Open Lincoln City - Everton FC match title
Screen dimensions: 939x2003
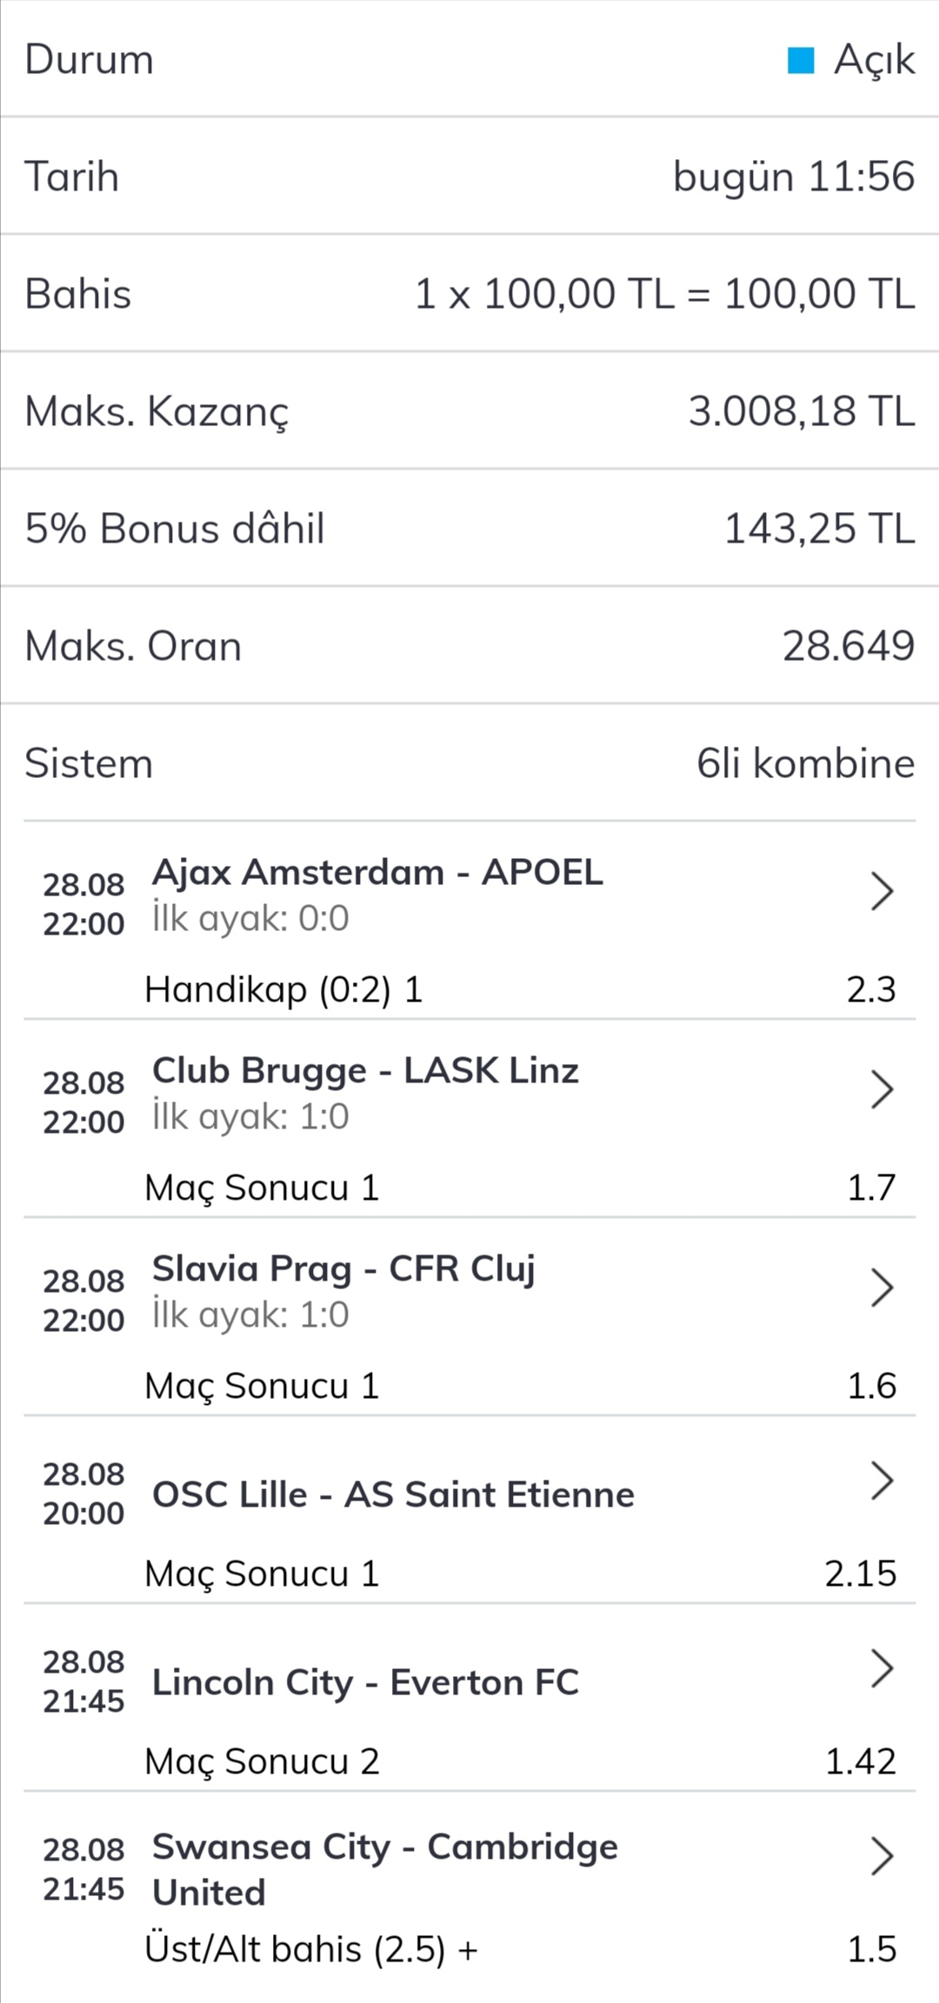365,1682
